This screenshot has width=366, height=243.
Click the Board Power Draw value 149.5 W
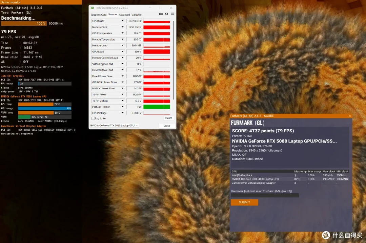point(134,76)
